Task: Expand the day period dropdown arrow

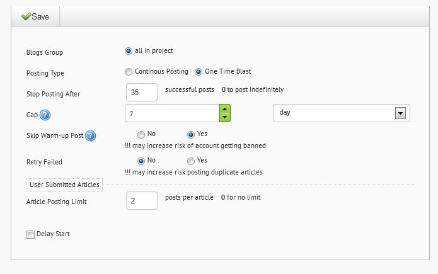Action: (x=400, y=113)
